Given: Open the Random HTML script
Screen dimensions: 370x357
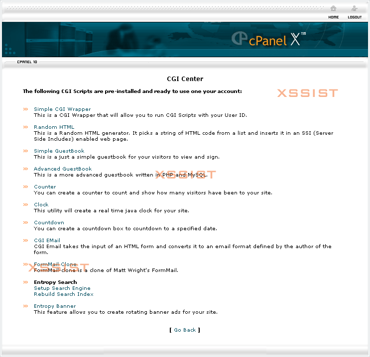Looking at the screenshot, I should [54, 127].
